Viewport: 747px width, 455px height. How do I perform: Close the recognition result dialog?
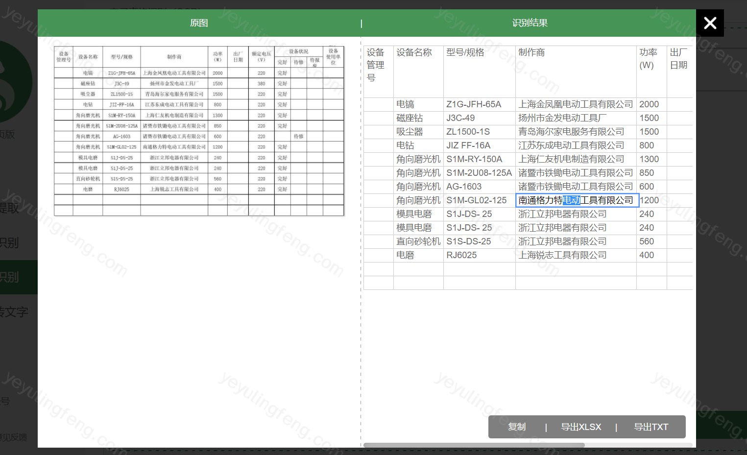pos(710,23)
